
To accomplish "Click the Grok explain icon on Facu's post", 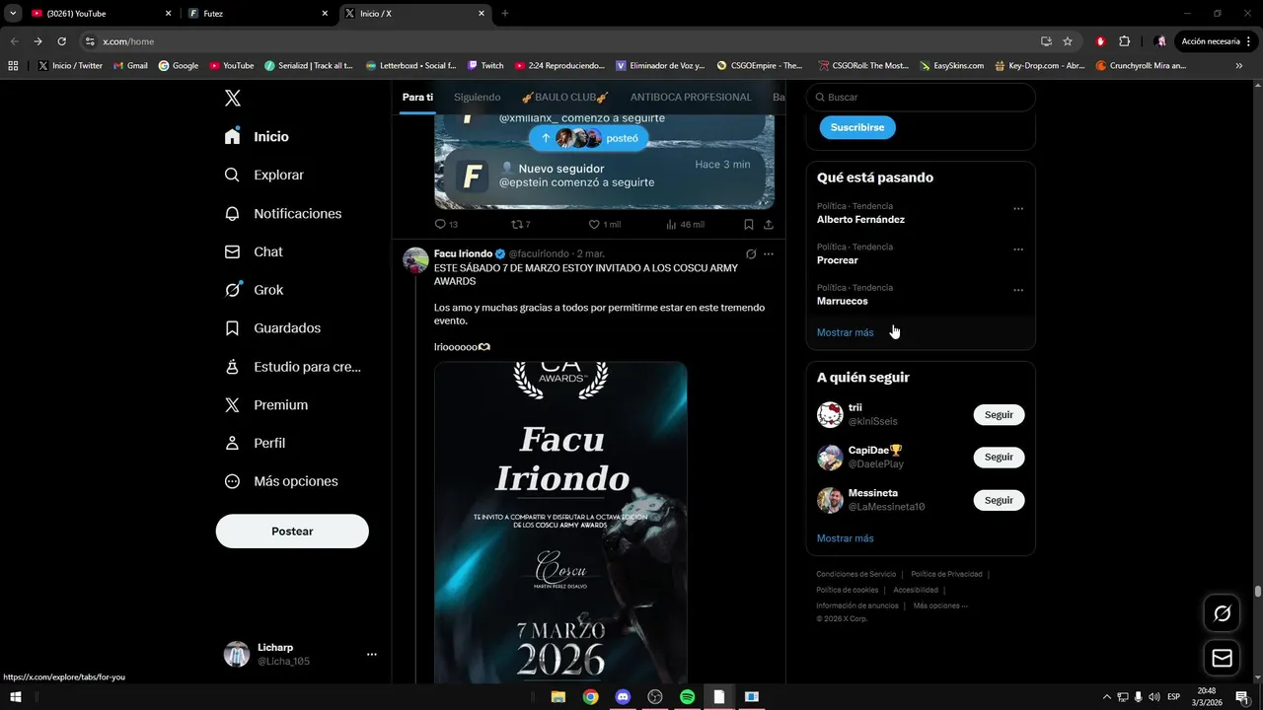I will tap(751, 253).
